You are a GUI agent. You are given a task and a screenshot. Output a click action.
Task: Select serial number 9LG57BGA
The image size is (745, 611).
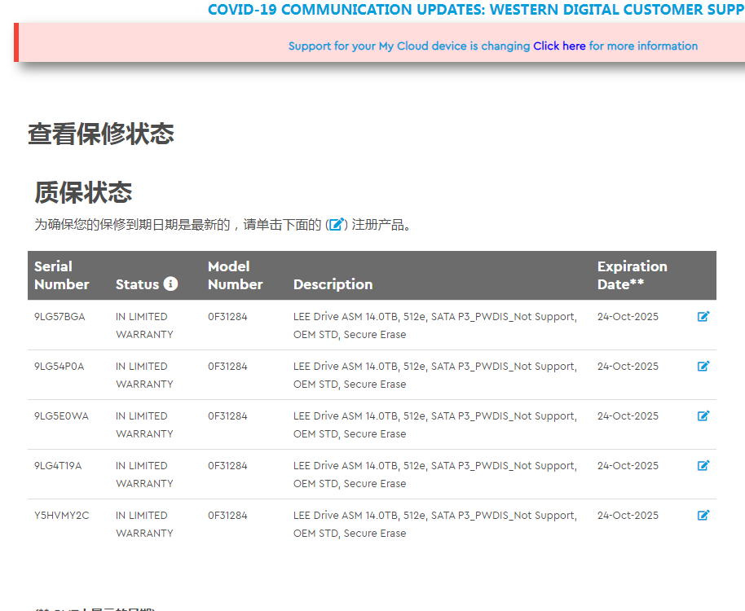pyautogui.click(x=60, y=317)
